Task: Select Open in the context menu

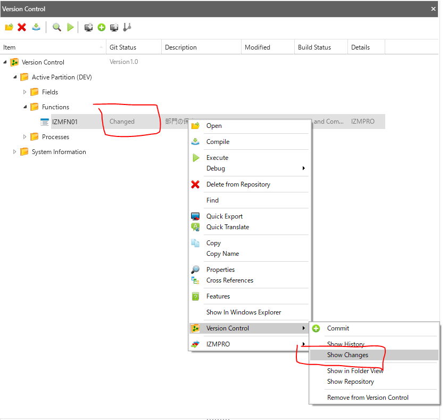Action: (x=249, y=126)
